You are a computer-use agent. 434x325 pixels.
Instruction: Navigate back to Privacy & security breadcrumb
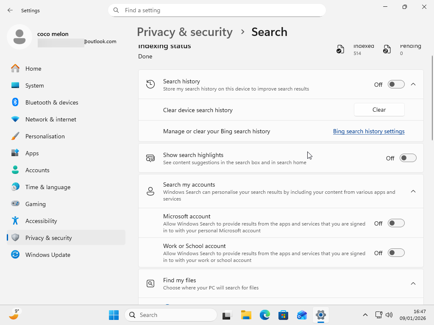(184, 32)
